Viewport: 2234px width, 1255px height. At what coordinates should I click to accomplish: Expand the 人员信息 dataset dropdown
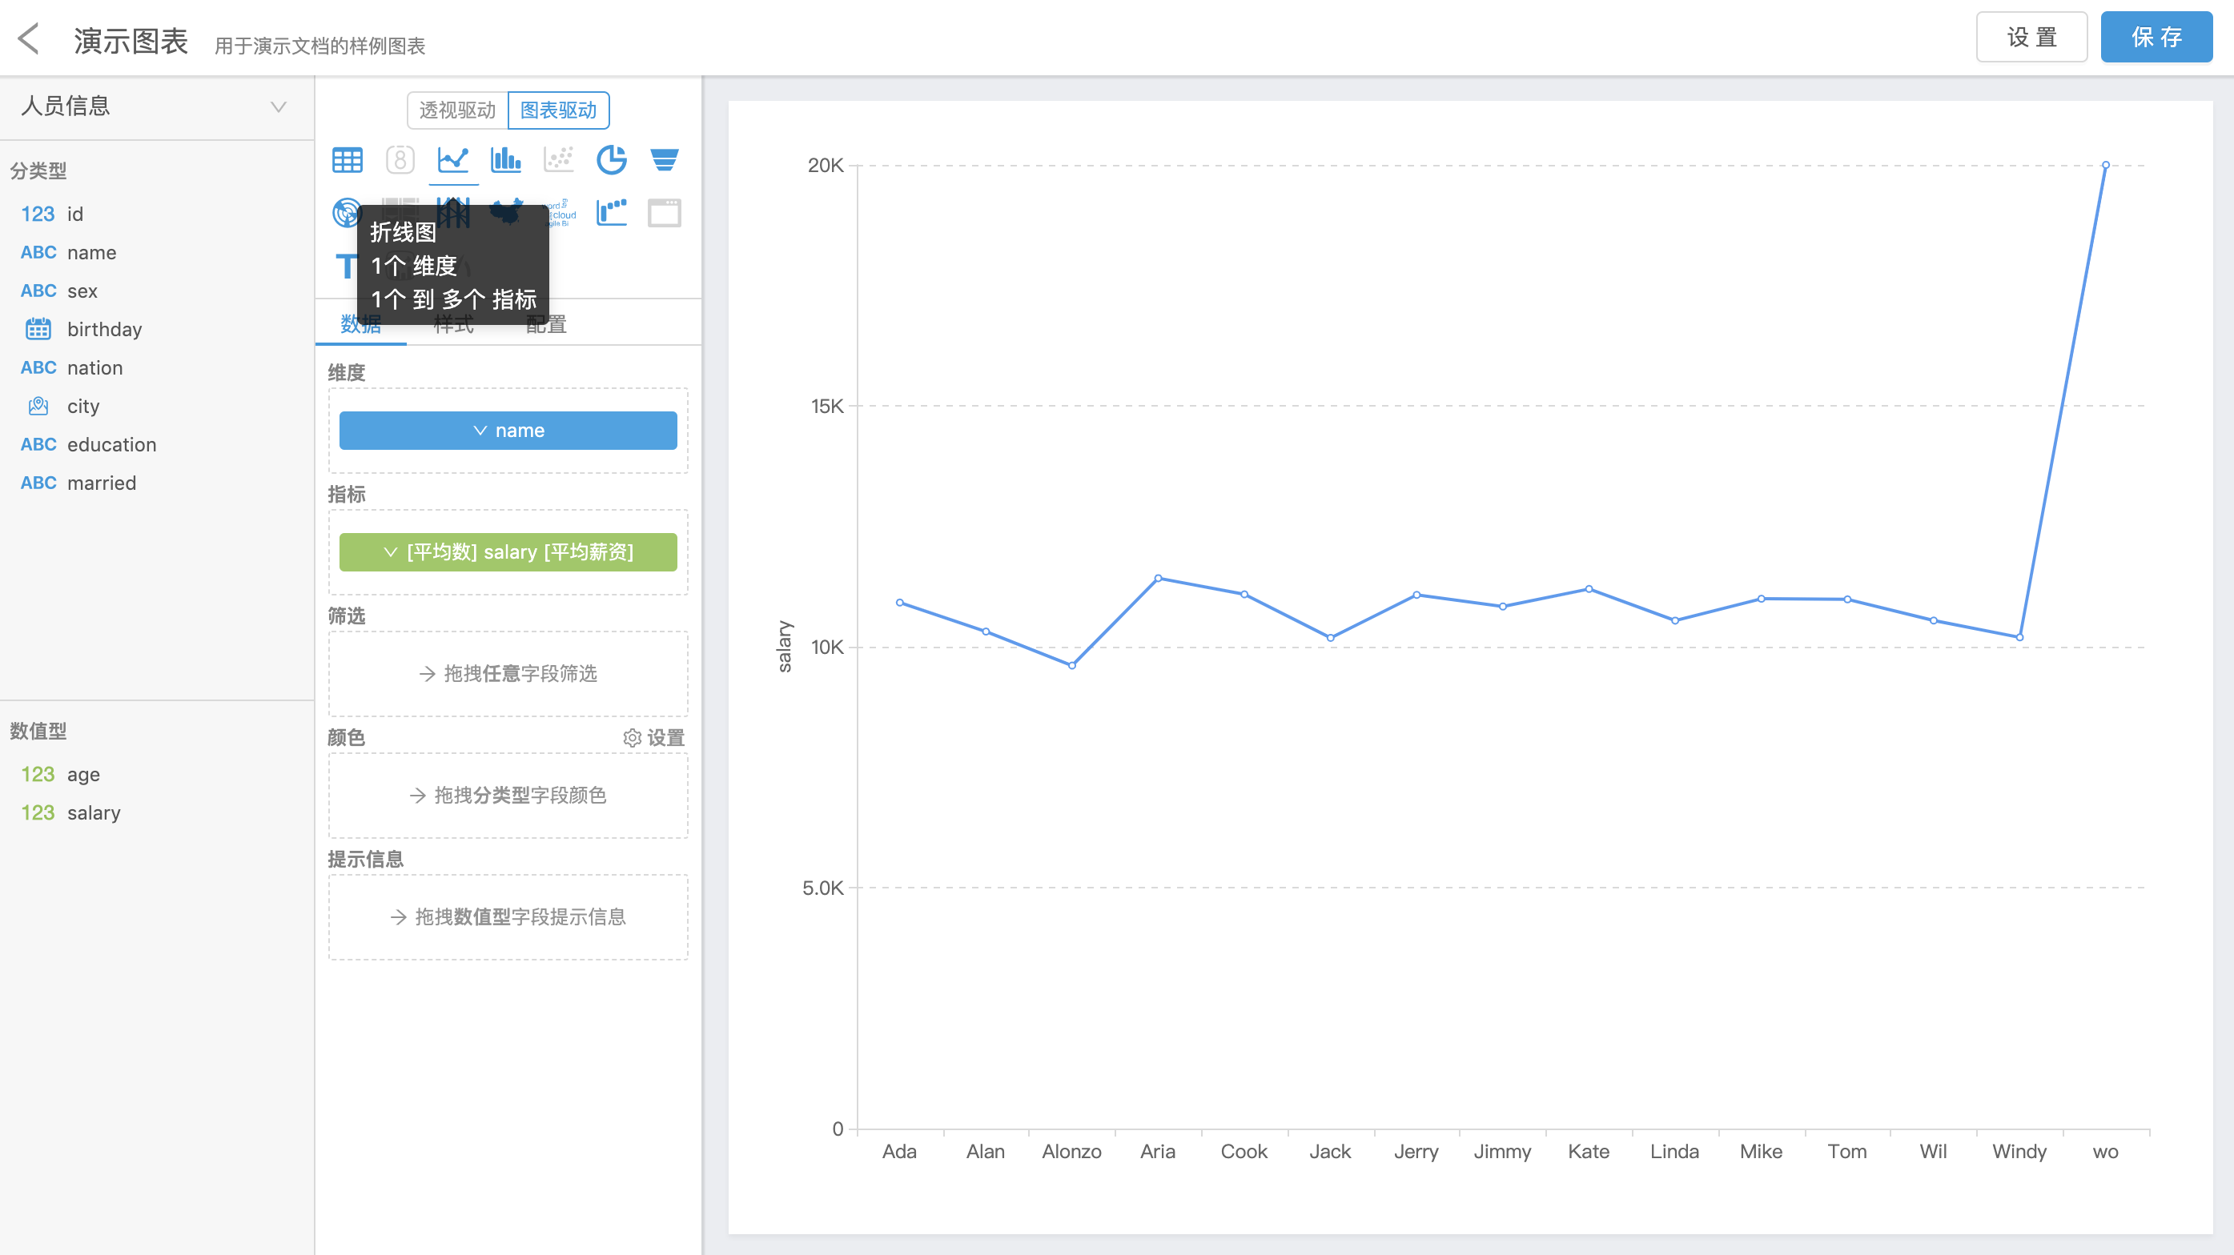[279, 106]
